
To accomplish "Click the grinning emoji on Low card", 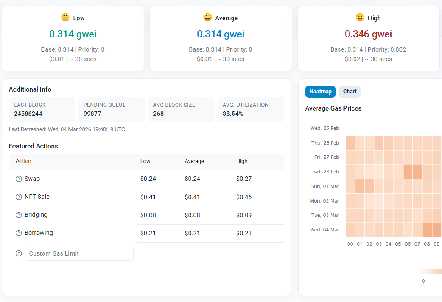I will 65,18.
